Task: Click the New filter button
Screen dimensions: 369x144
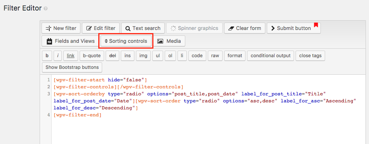Action: pyautogui.click(x=61, y=28)
